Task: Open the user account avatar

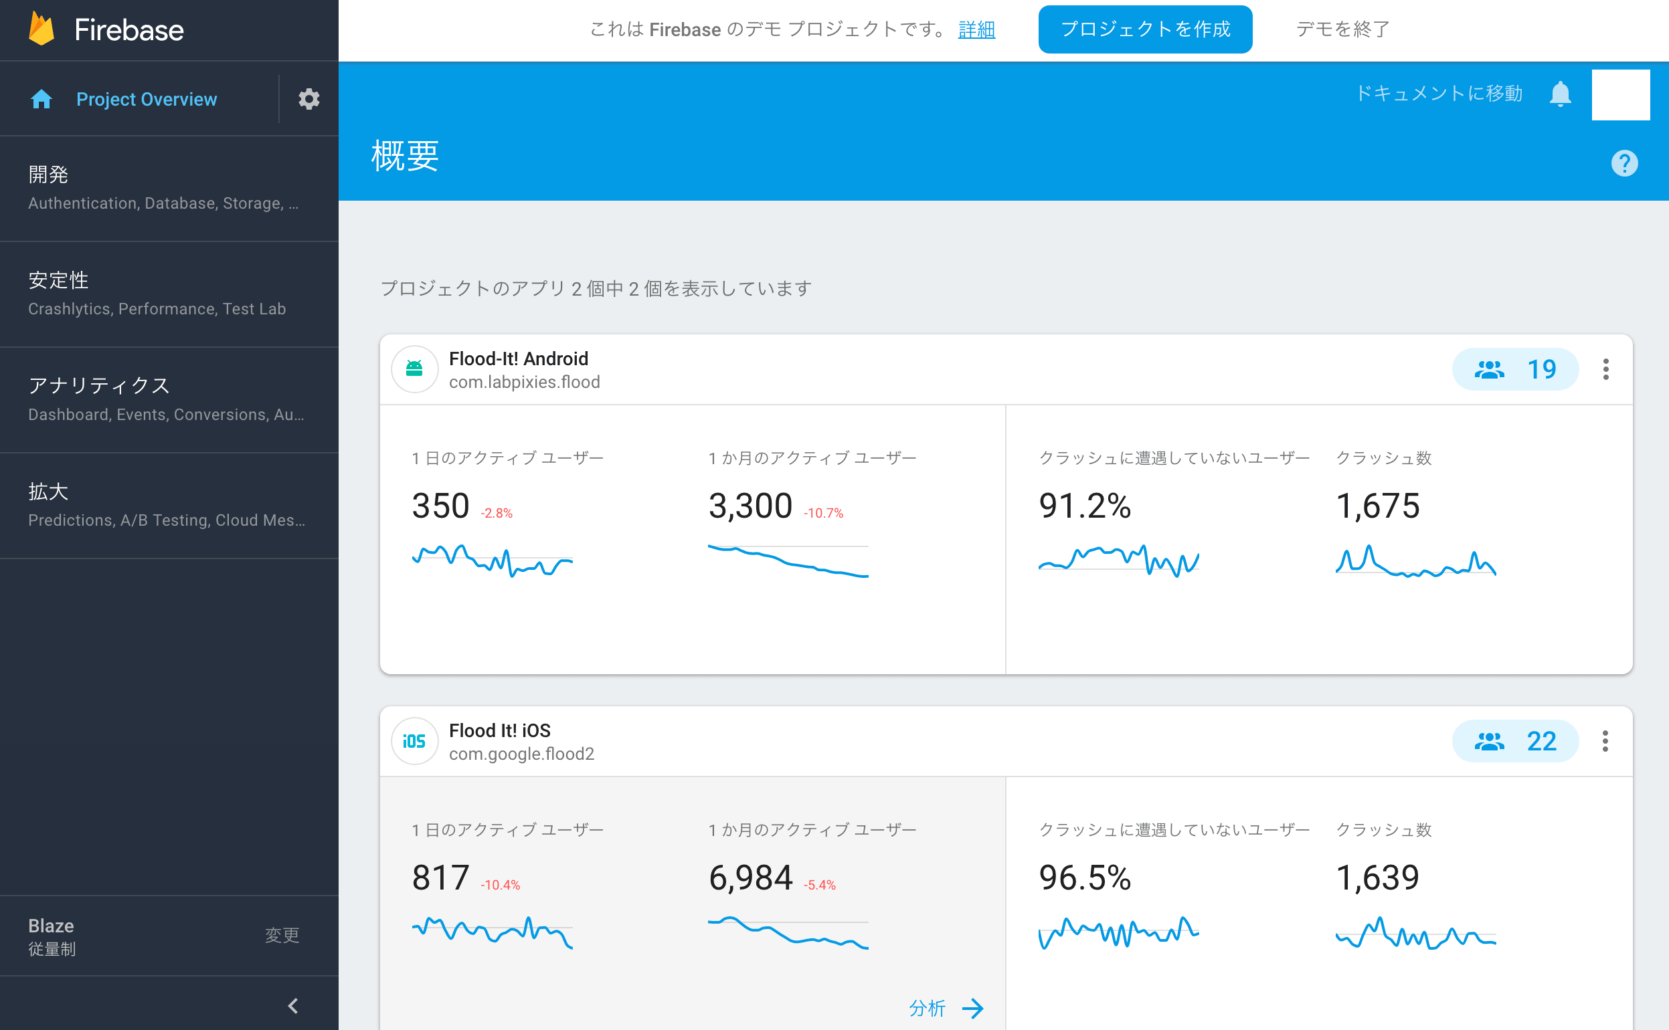Action: [x=1620, y=95]
